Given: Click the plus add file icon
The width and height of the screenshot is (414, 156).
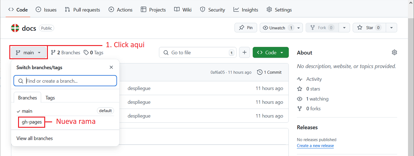Looking at the screenshot, I should [244, 53].
